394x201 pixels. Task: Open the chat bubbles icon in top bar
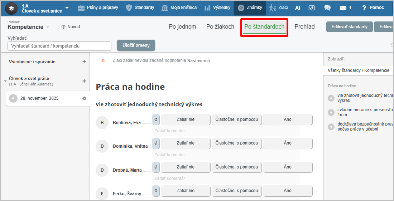tap(327, 8)
